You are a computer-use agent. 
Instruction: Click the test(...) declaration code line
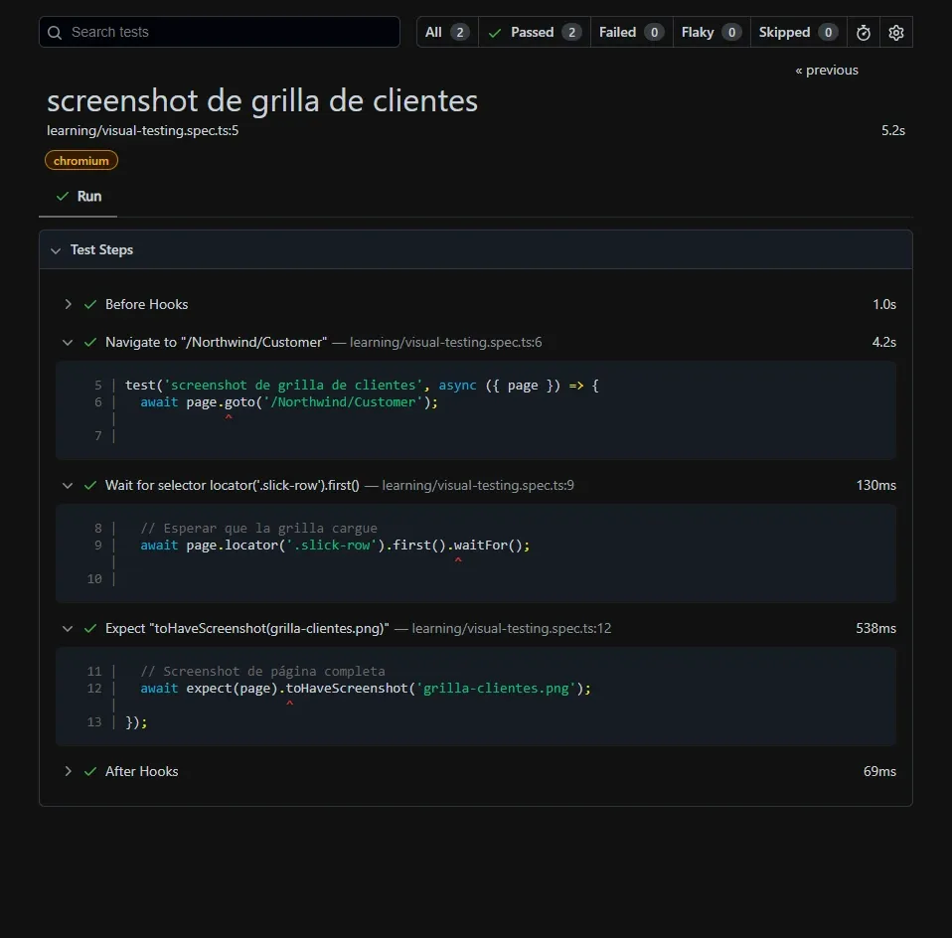coord(362,386)
